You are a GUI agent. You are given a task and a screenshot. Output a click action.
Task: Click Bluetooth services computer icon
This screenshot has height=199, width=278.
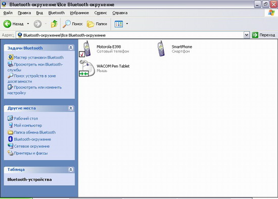coord(10,64)
